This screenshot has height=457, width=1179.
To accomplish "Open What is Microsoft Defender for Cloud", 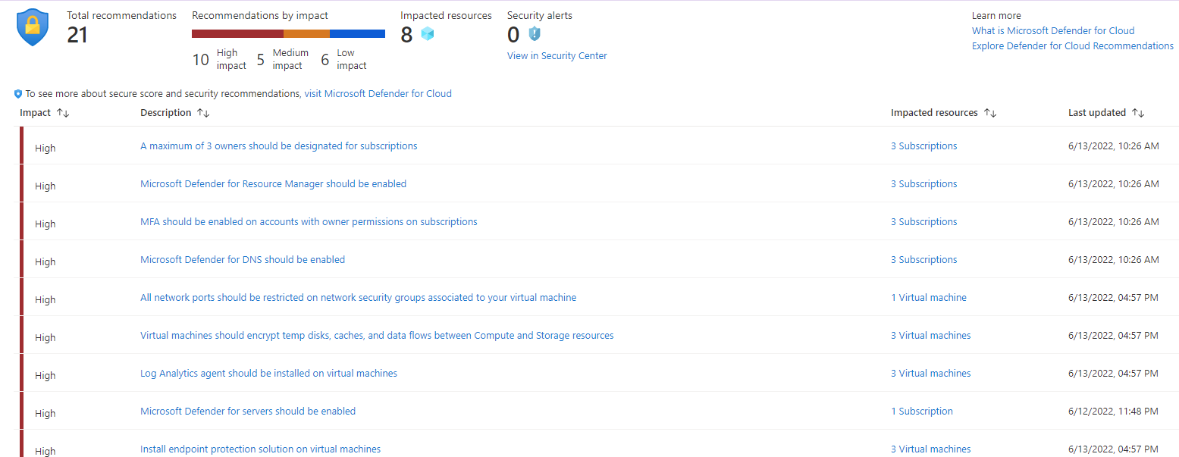I will 1053,30.
